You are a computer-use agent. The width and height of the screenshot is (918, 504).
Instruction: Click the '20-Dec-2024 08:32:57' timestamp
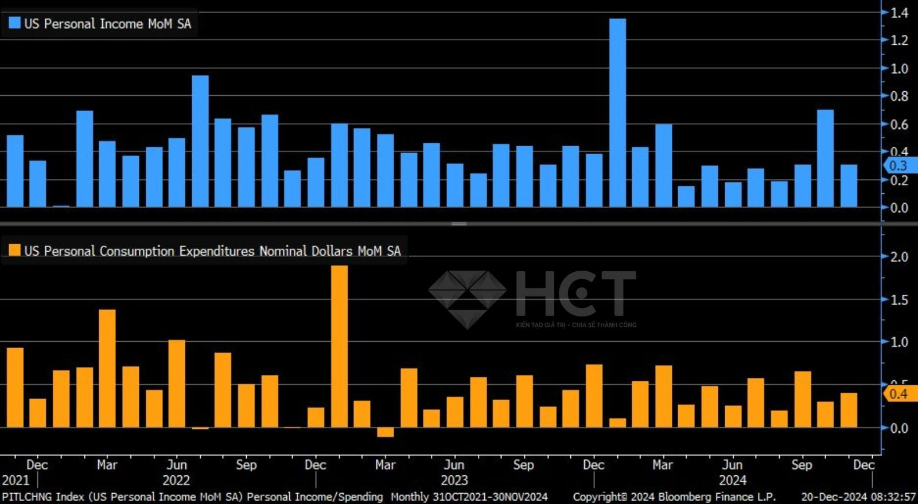pos(858,497)
